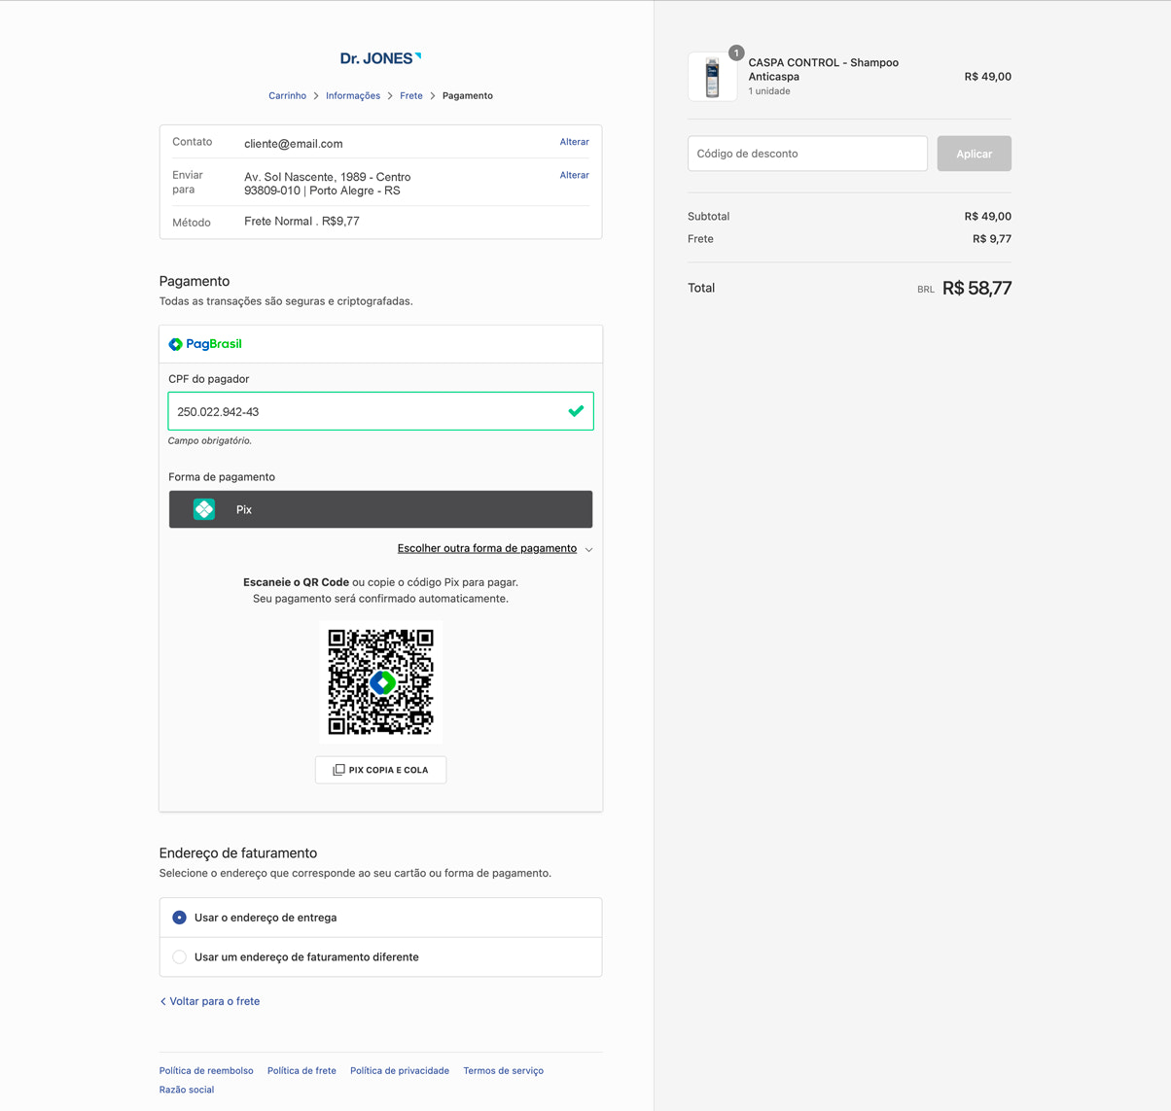
Task: Go to Frete breadcrumb step
Action: coord(411,95)
